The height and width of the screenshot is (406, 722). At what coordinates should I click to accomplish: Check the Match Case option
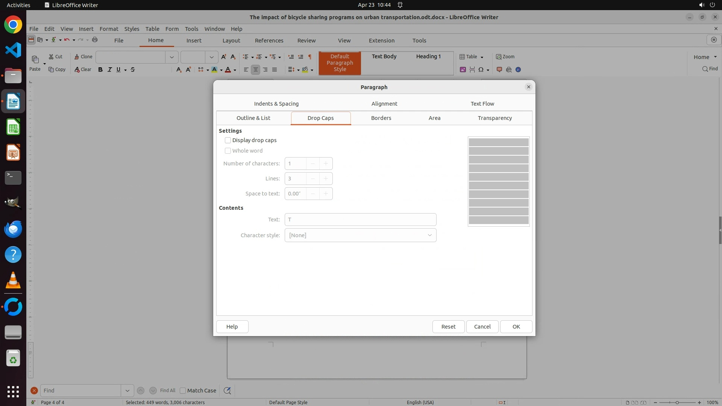(183, 391)
